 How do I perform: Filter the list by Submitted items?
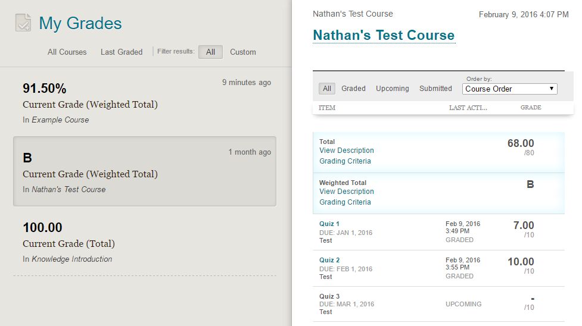435,89
